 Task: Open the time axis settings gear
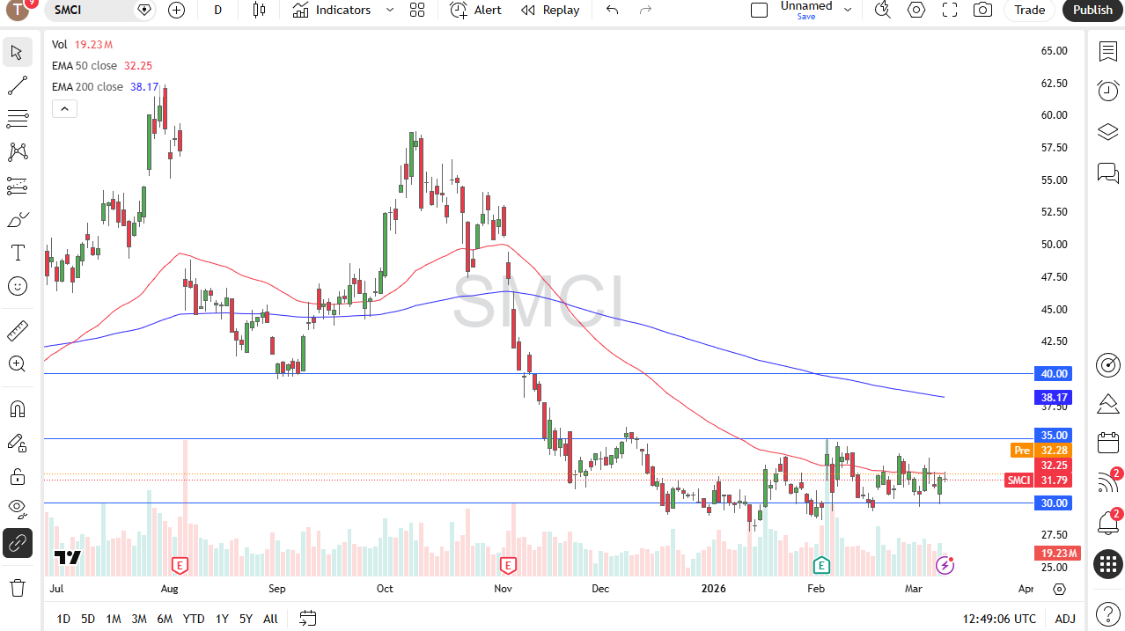coord(1059,589)
